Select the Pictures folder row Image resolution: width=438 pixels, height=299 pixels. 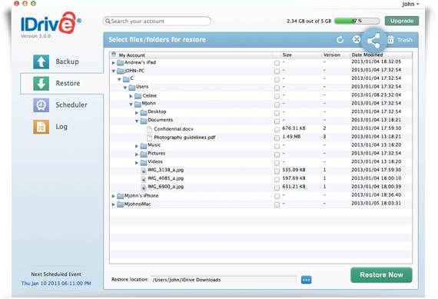(x=261, y=154)
